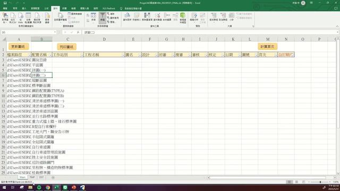
Task: Click Reapply filter in ribbon
Action: (113, 18)
